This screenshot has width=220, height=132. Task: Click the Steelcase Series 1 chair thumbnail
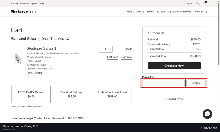pyautogui.click(x=18, y=59)
